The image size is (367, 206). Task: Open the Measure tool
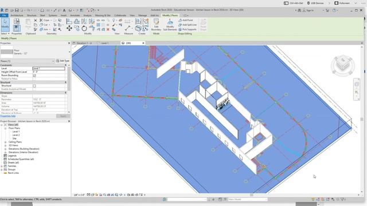tap(127, 29)
